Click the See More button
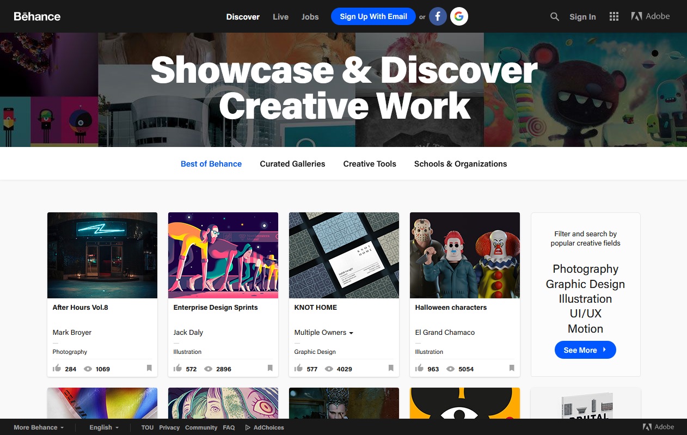Screen dimensions: 687x435 585,350
